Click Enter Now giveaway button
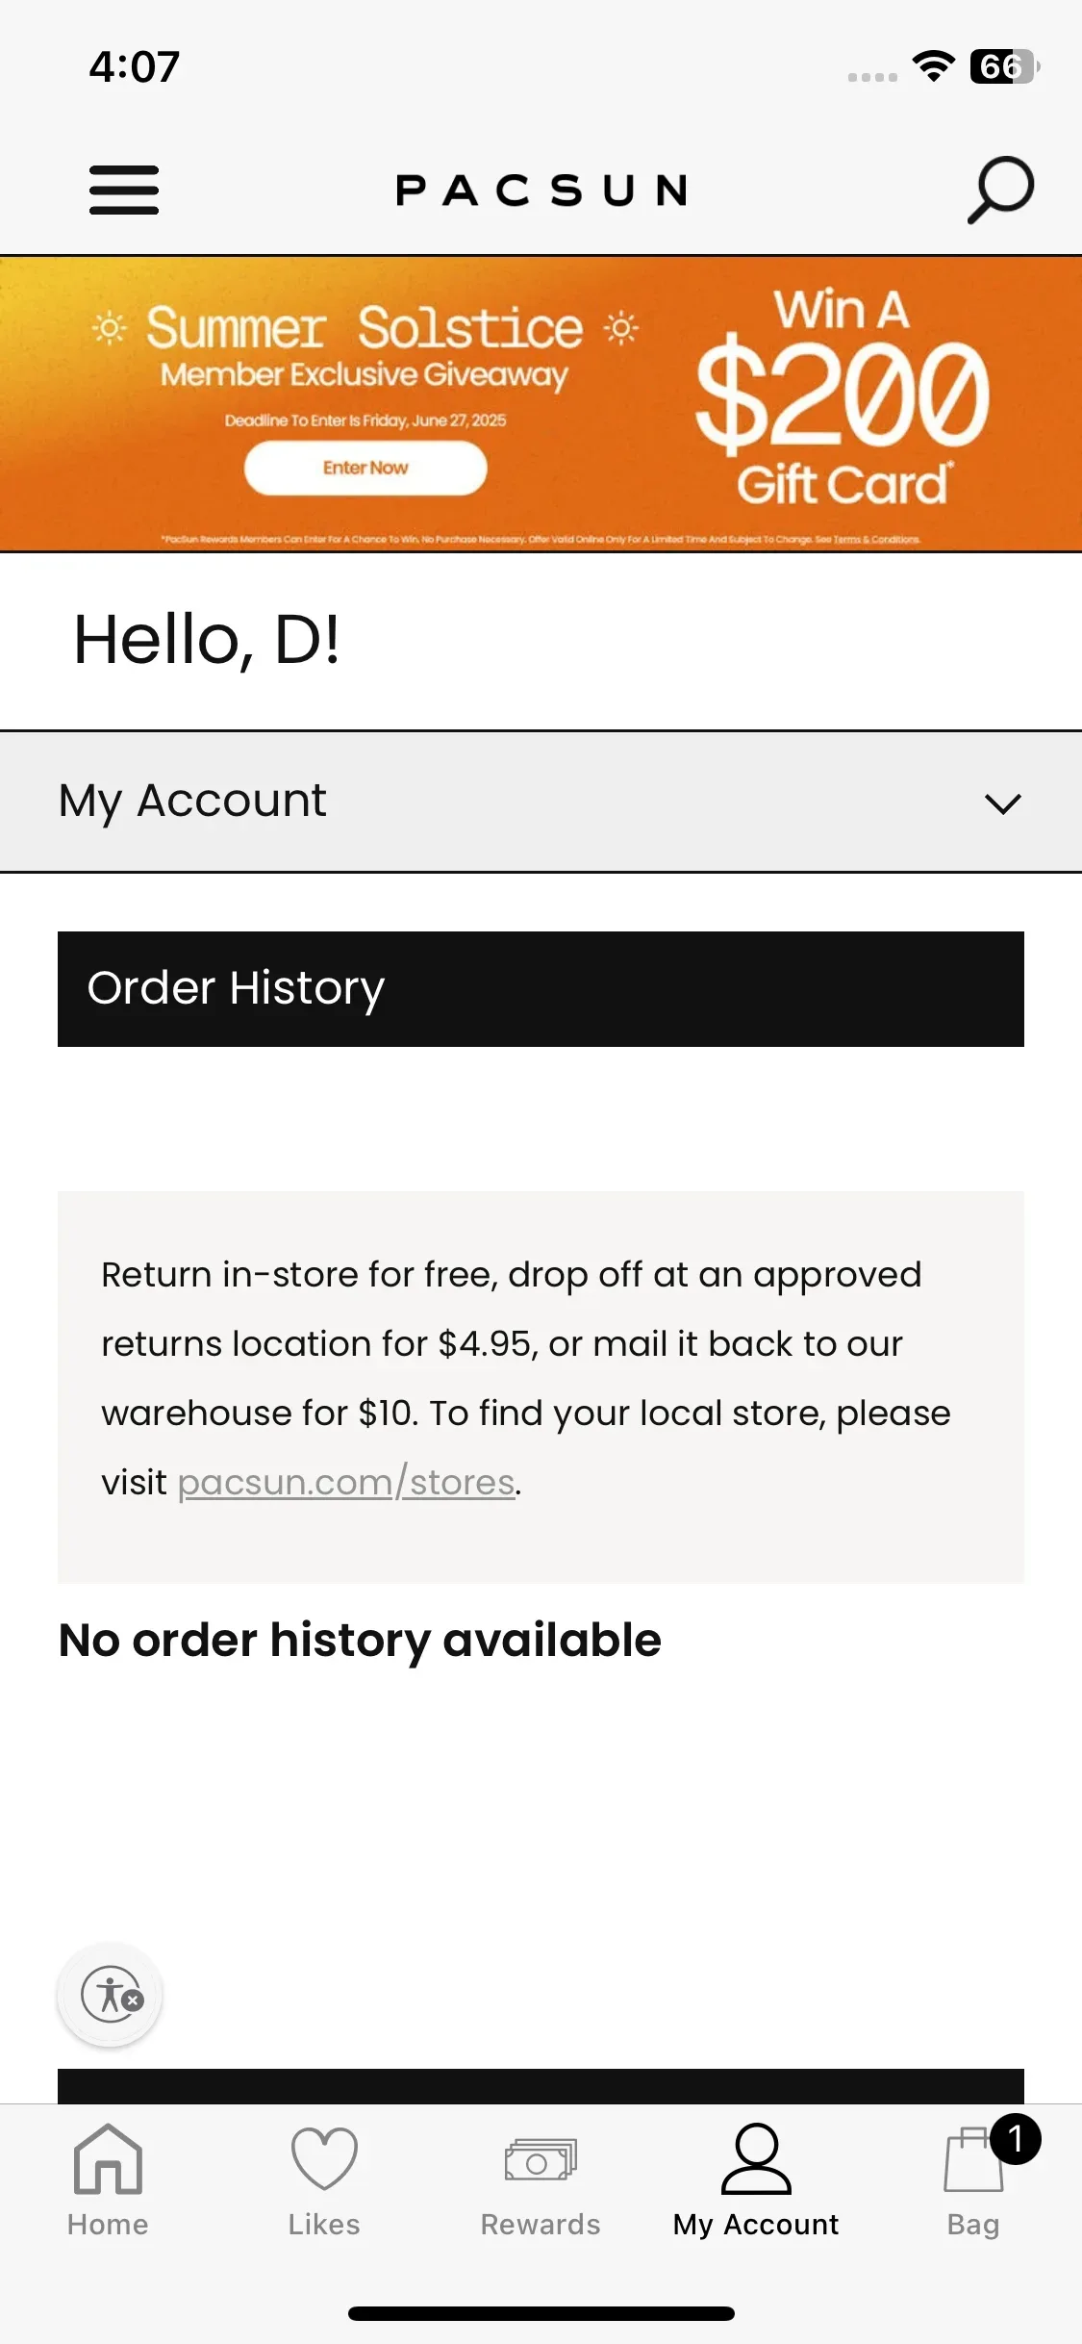Screen dimensions: 1082x2344 [365, 468]
